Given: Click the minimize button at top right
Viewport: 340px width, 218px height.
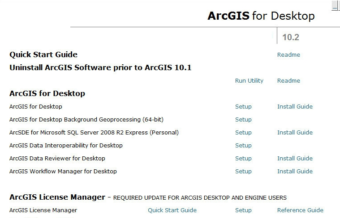Looking at the screenshot, I should (x=335, y=5).
